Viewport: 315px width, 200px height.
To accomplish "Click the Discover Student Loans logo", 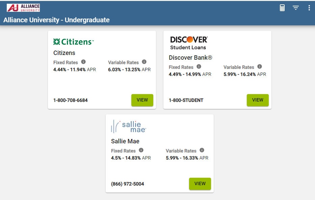I will click(x=189, y=43).
